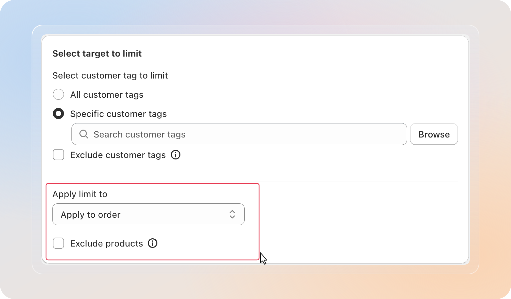The height and width of the screenshot is (299, 511).
Task: Open the Apply to order dropdown
Action: pyautogui.click(x=148, y=214)
